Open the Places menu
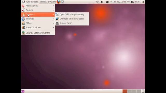Screen dimensions: 166x93 tap(43, 2)
